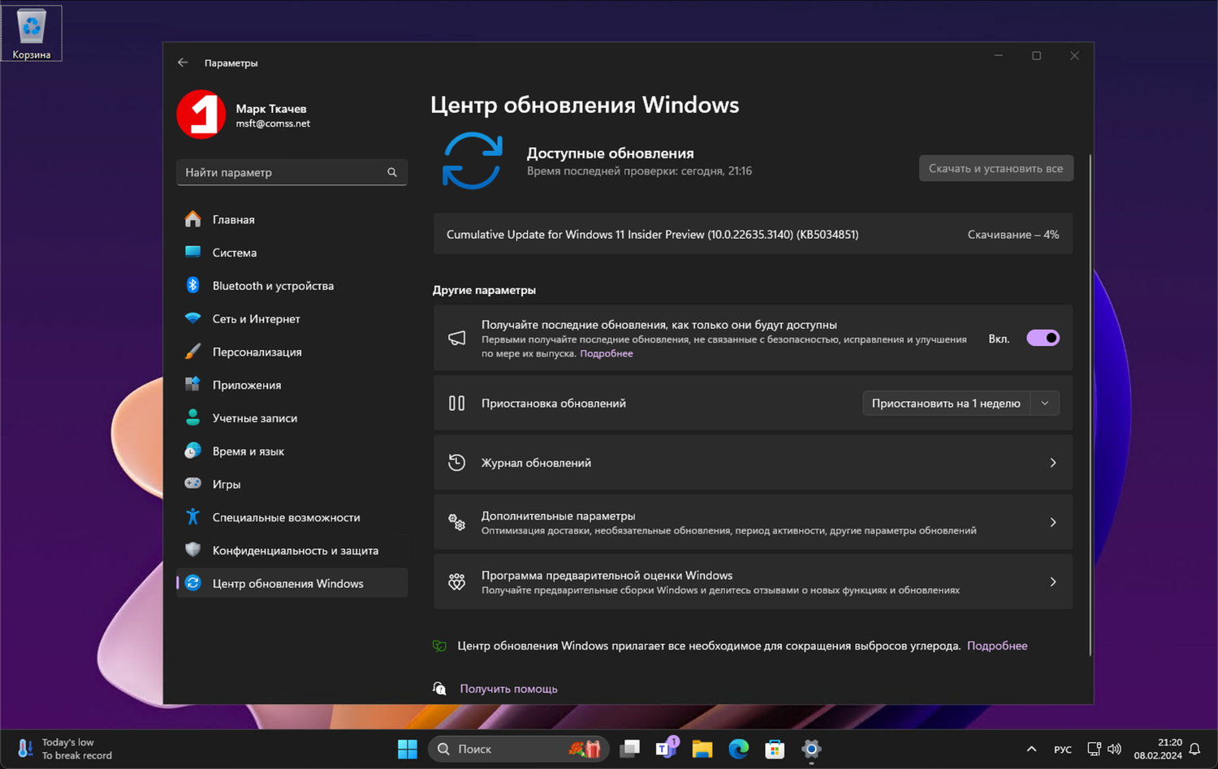Viewport: 1218px width, 769px height.
Task: Click the taskbar Поиск search box
Action: coord(519,749)
